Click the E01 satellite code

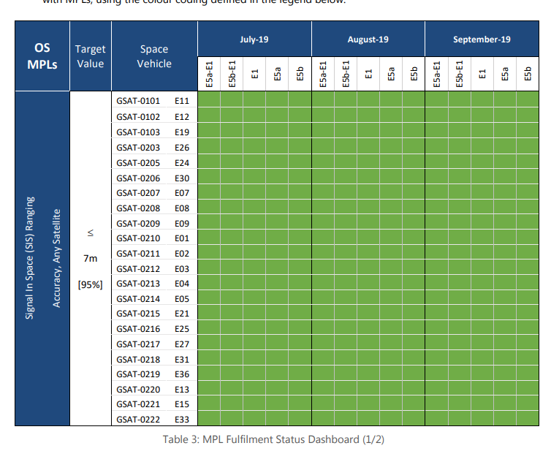(182, 238)
